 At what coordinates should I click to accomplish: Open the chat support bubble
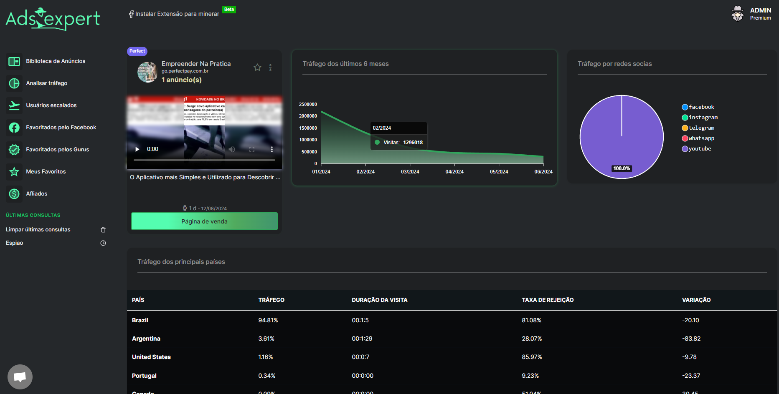pyautogui.click(x=20, y=377)
